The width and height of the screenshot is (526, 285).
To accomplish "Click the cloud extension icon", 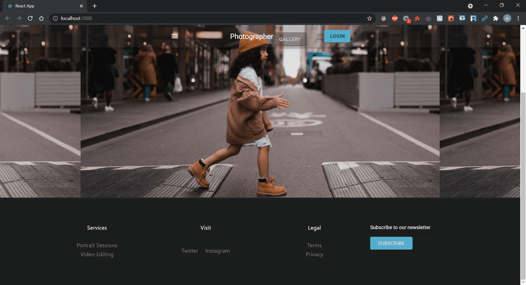I will 462,18.
